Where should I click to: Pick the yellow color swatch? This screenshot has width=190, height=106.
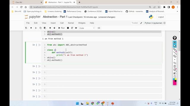pos(175,79)
